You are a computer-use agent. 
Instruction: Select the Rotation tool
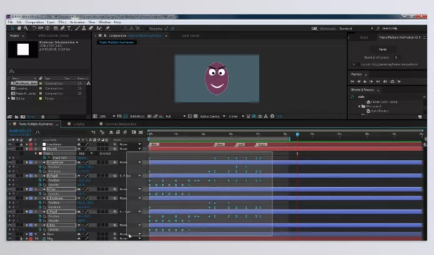click(34, 28)
